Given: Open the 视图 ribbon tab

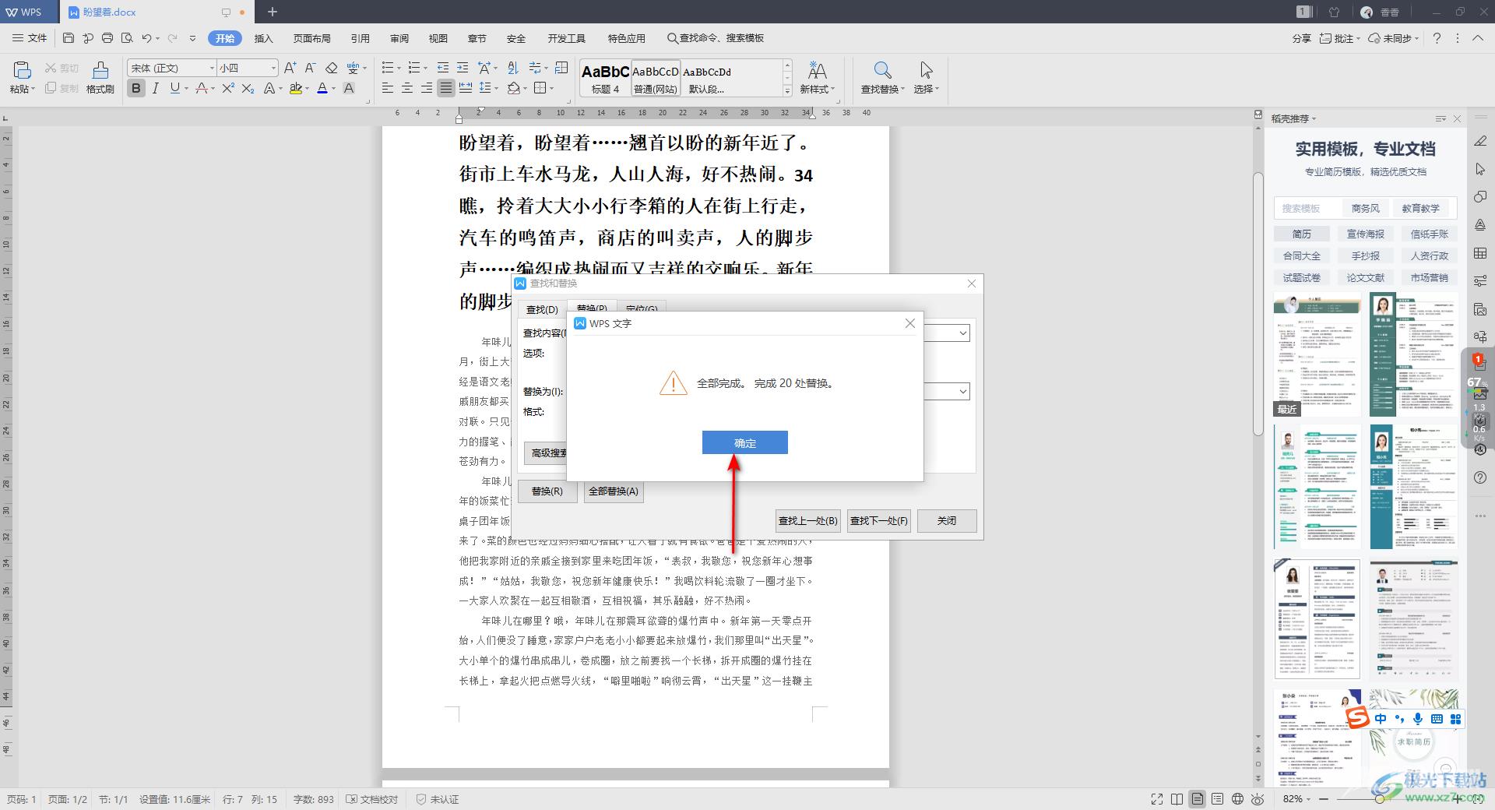Looking at the screenshot, I should tap(438, 38).
